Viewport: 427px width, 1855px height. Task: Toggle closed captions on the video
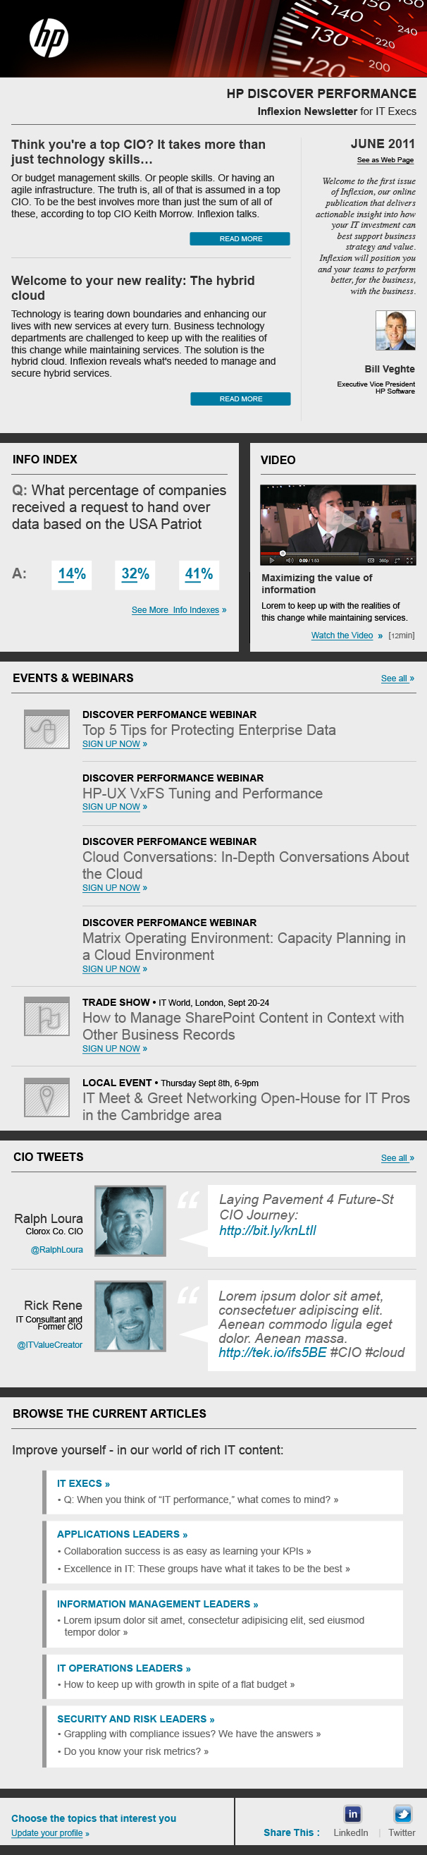tap(371, 560)
